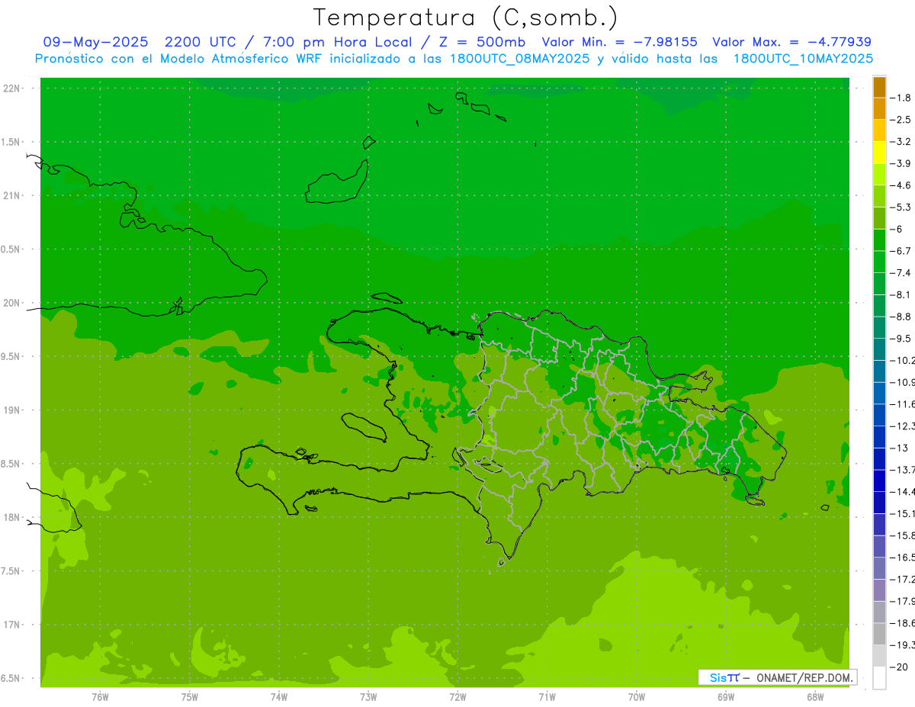Viewport: 915px width, 707px height.
Task: Click the white swatch below -20 label
Action: [879, 678]
